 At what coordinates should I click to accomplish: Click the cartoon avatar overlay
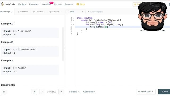[x=152, y=16]
